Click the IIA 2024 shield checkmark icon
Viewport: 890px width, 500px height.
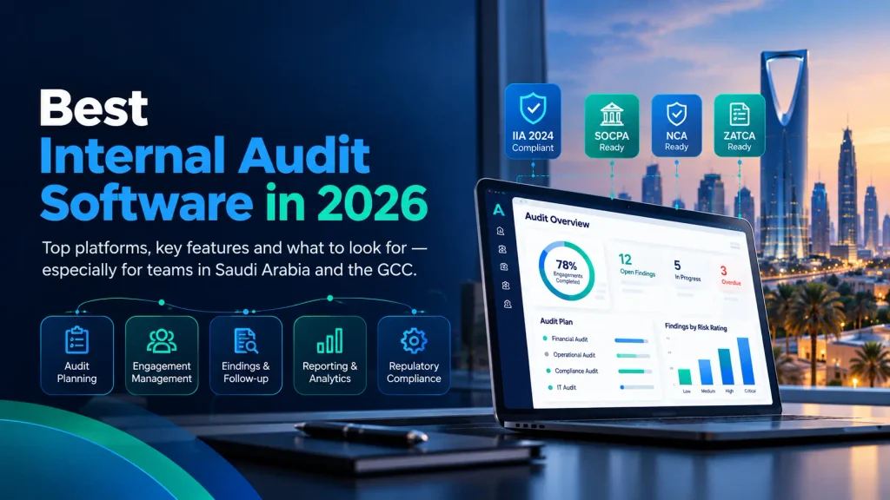tap(533, 109)
